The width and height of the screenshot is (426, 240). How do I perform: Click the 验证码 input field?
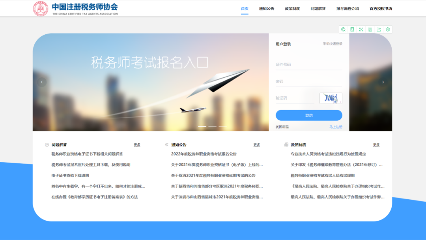coord(295,98)
